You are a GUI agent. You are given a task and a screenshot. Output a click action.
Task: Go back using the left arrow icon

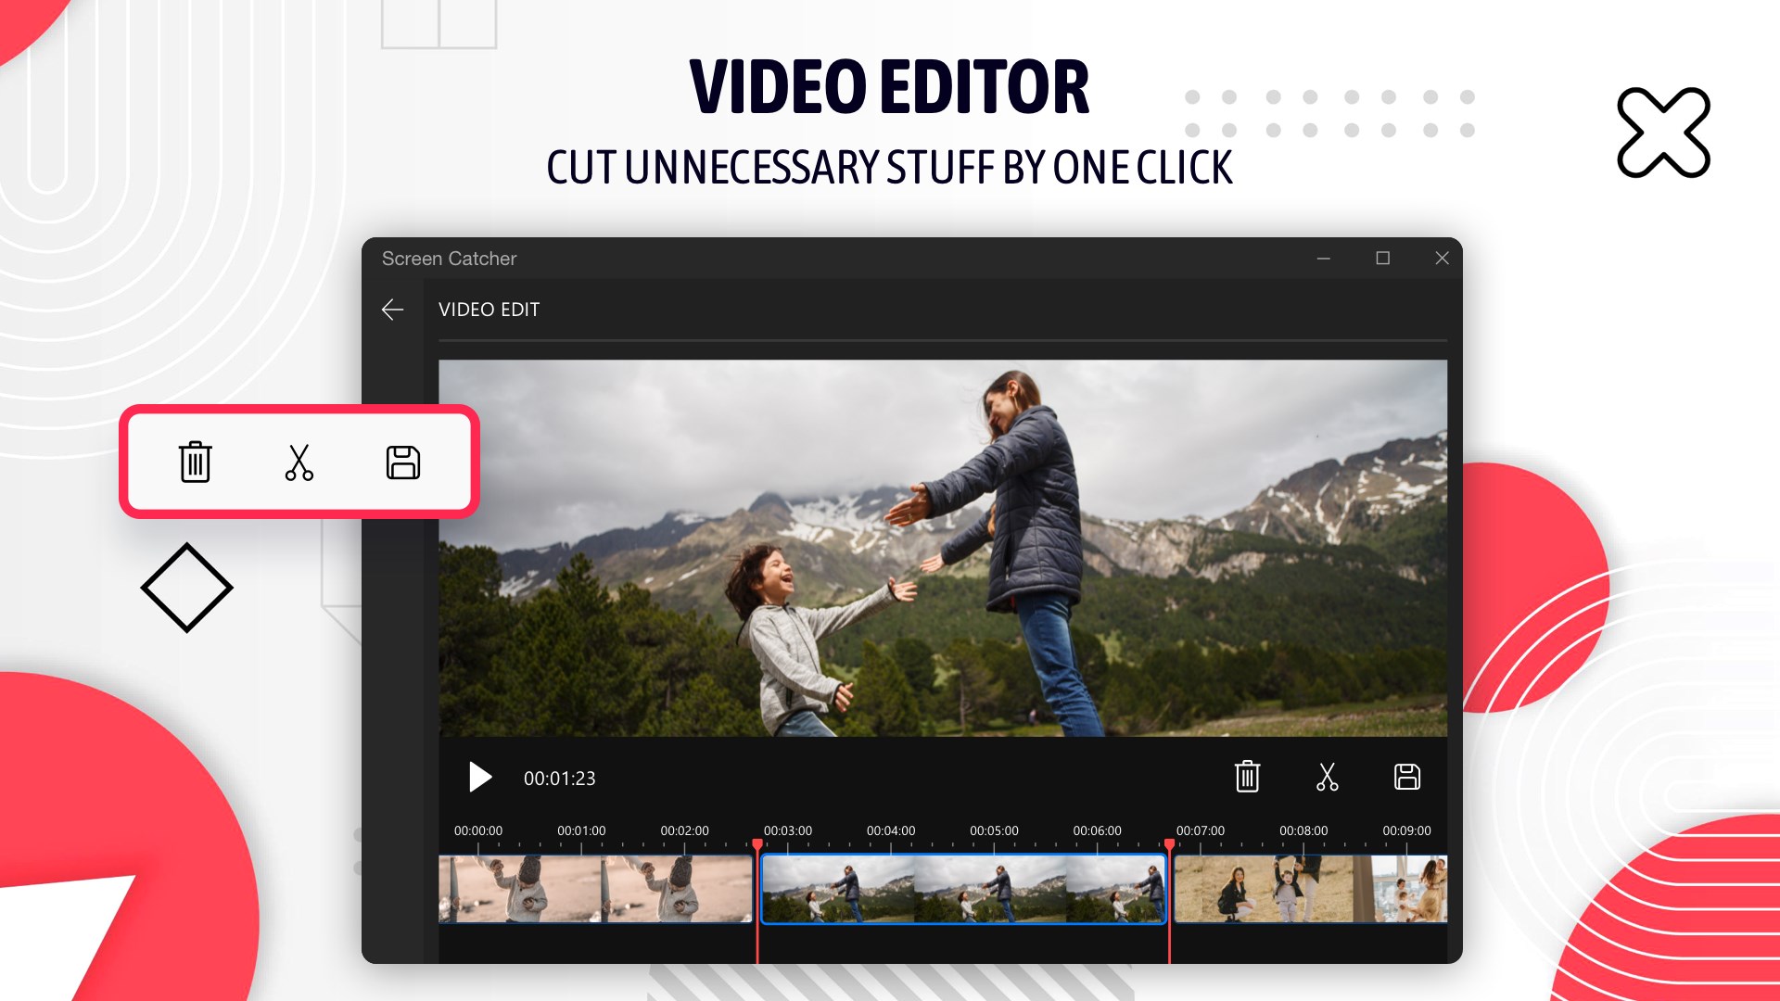point(393,310)
